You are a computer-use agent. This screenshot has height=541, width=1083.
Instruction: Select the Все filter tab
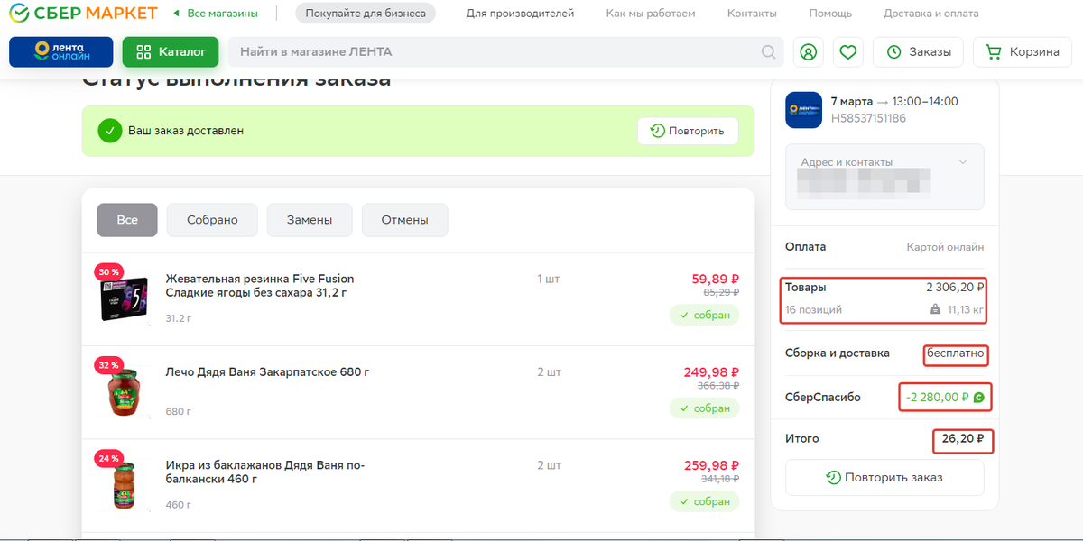127,220
